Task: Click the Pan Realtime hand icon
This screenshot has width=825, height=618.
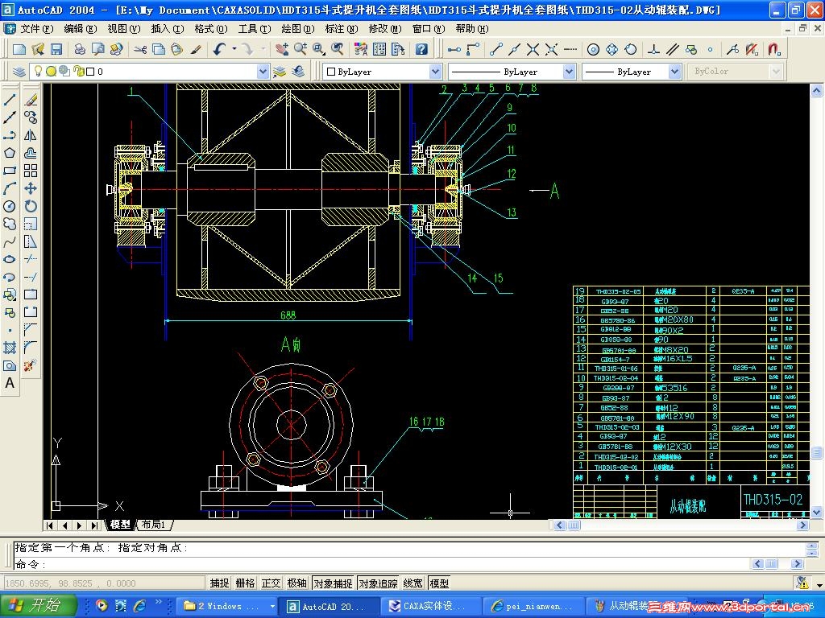Action: 282,49
